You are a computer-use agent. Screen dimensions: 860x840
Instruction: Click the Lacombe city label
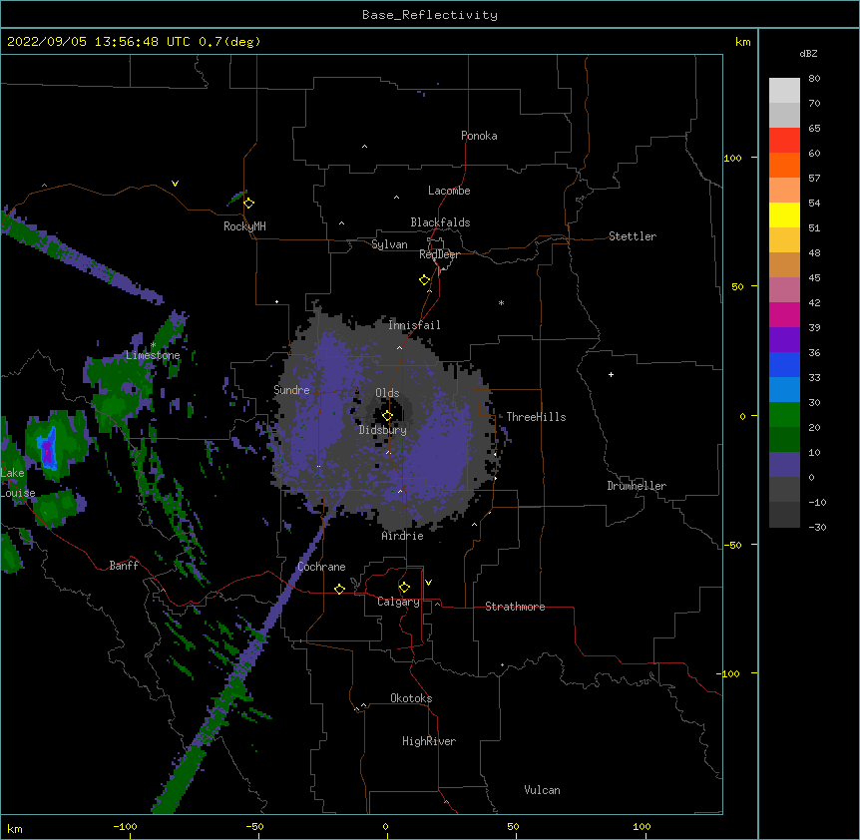coord(449,191)
